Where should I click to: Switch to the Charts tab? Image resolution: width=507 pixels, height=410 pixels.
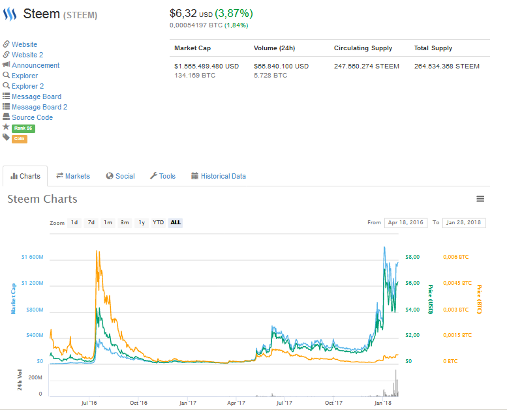(x=25, y=176)
